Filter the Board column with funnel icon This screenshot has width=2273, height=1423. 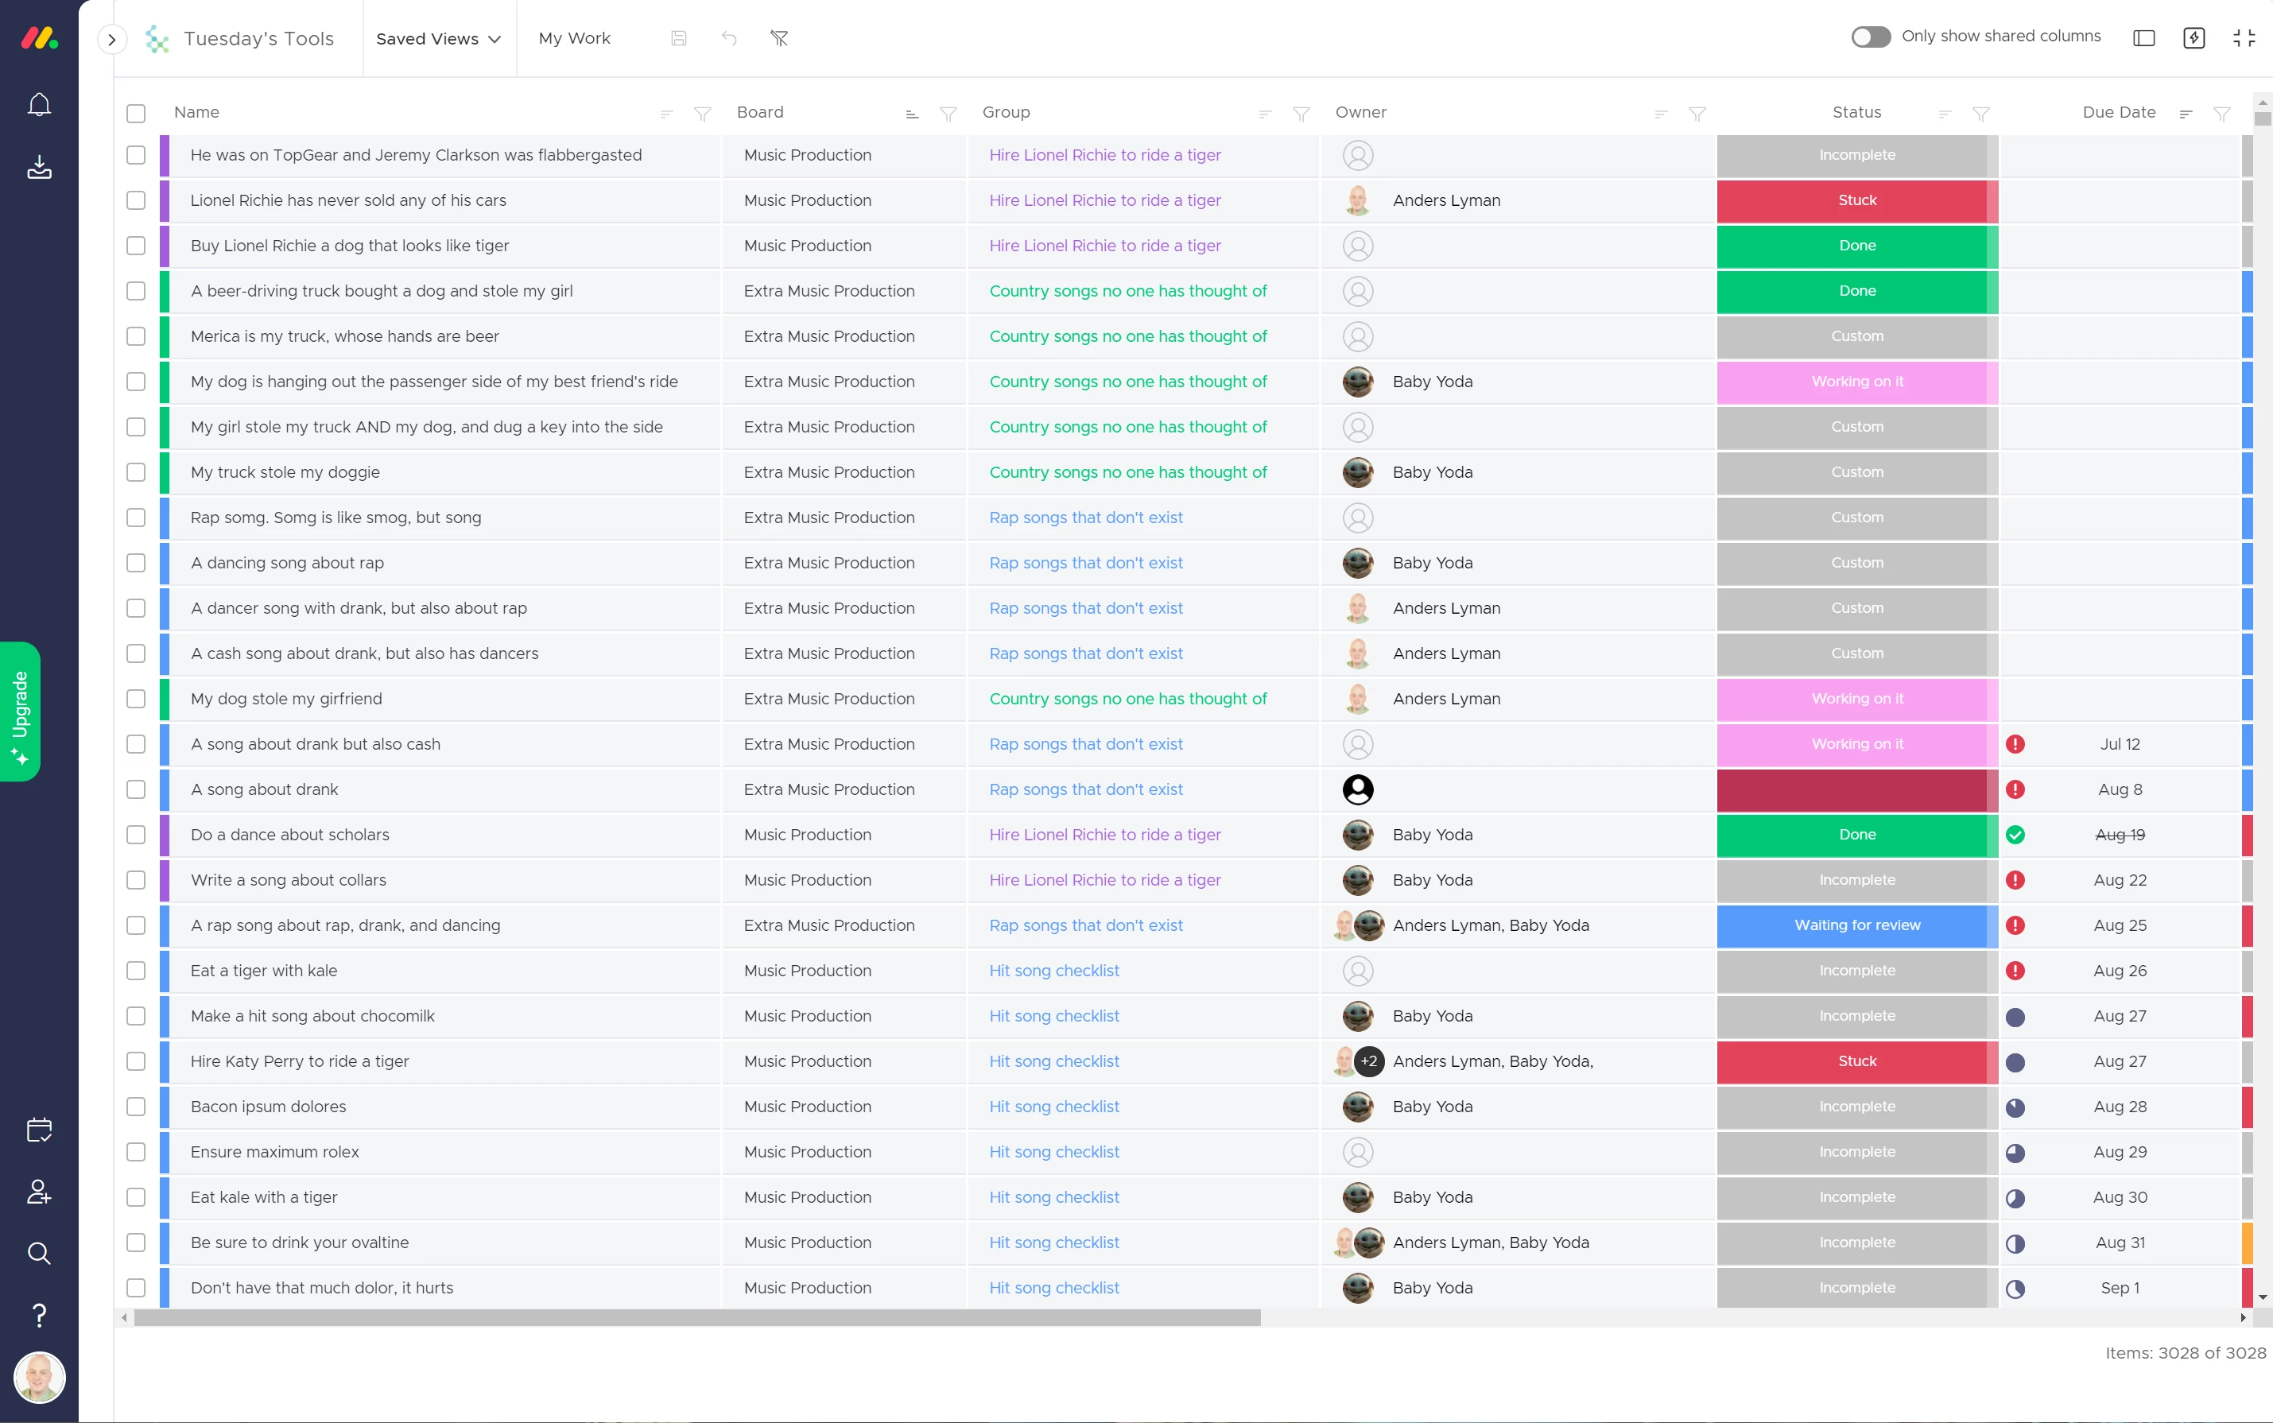948,114
